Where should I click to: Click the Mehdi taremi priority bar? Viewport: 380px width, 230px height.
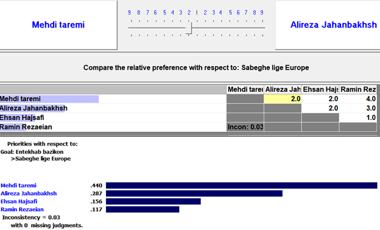tap(242, 186)
